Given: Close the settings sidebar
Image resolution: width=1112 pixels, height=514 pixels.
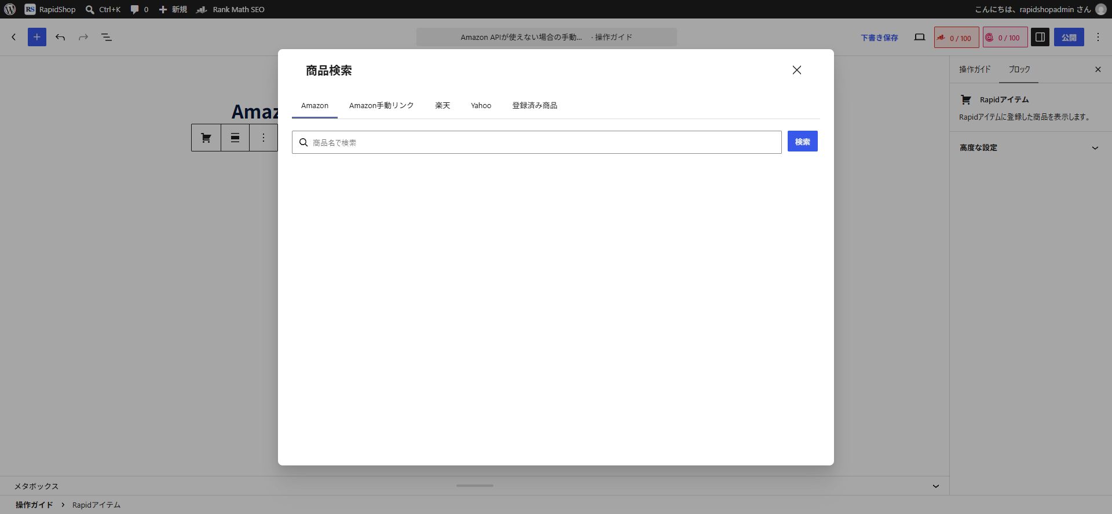Looking at the screenshot, I should (1098, 69).
